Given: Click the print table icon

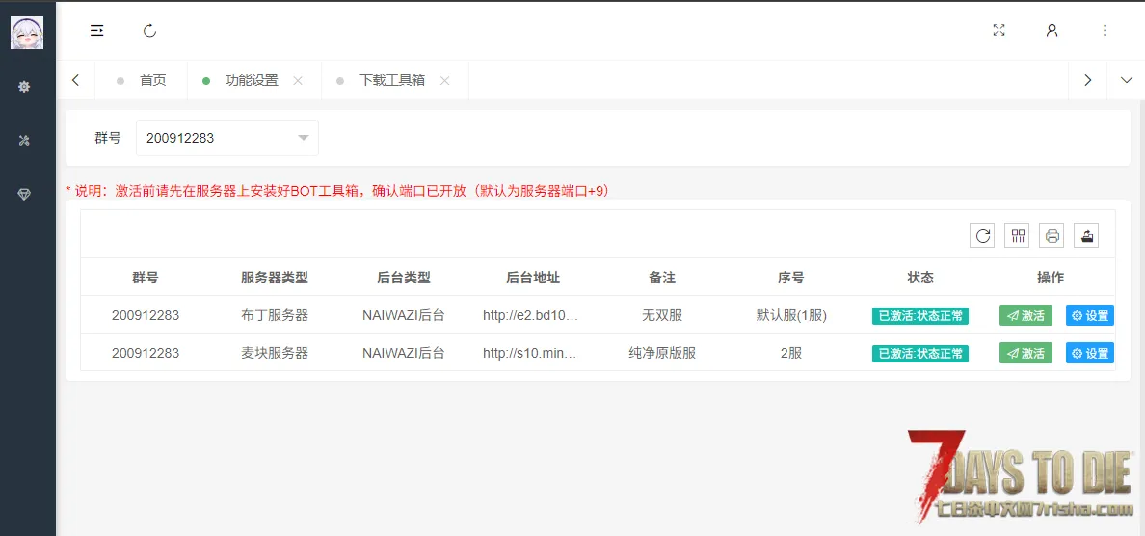Looking at the screenshot, I should pos(1052,235).
